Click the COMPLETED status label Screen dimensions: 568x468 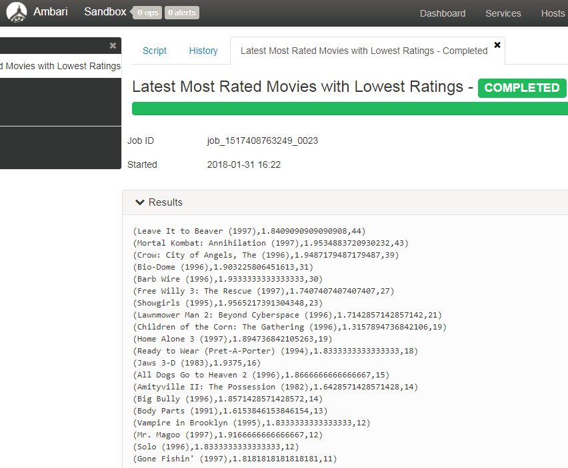521,88
